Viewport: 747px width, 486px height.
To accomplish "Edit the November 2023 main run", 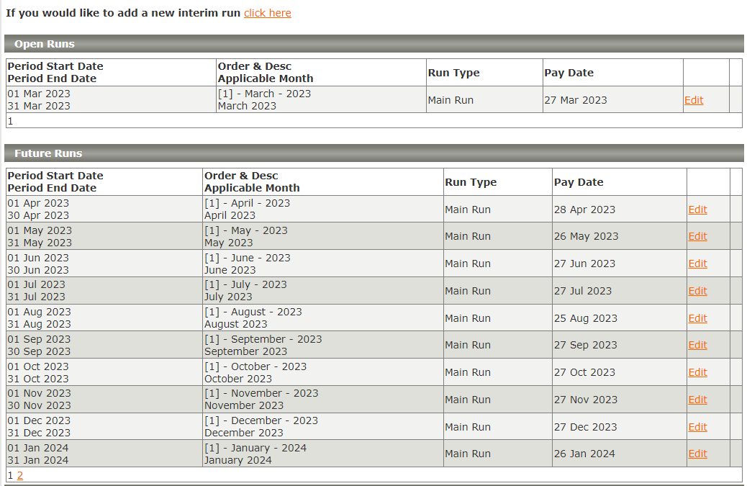I will (x=697, y=400).
